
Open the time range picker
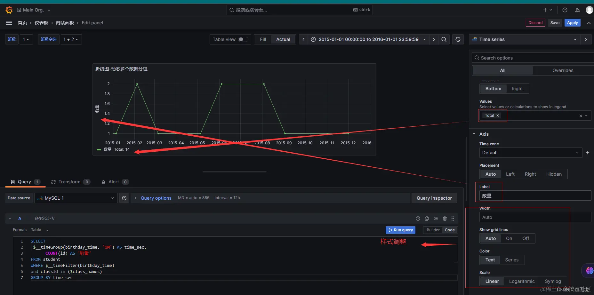pyautogui.click(x=368, y=39)
